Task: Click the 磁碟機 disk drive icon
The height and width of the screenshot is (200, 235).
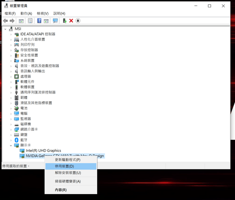Action: tap(17, 124)
